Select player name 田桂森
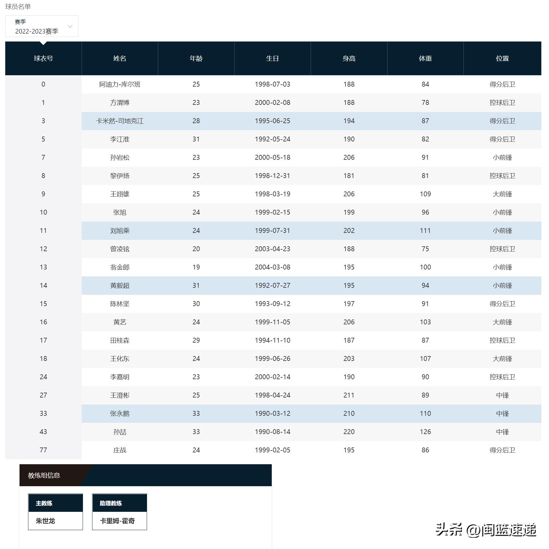 pyautogui.click(x=120, y=340)
